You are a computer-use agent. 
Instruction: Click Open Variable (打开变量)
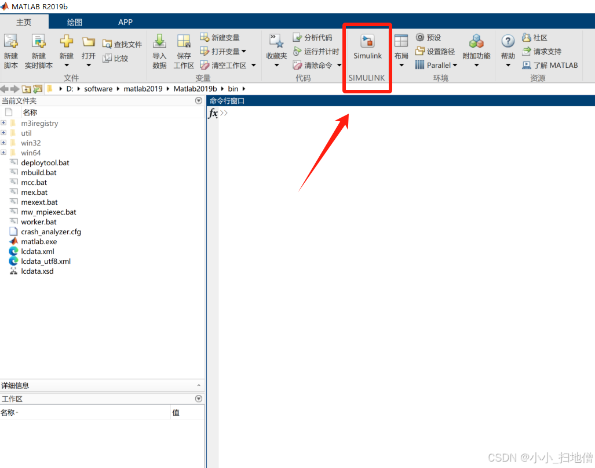(220, 51)
